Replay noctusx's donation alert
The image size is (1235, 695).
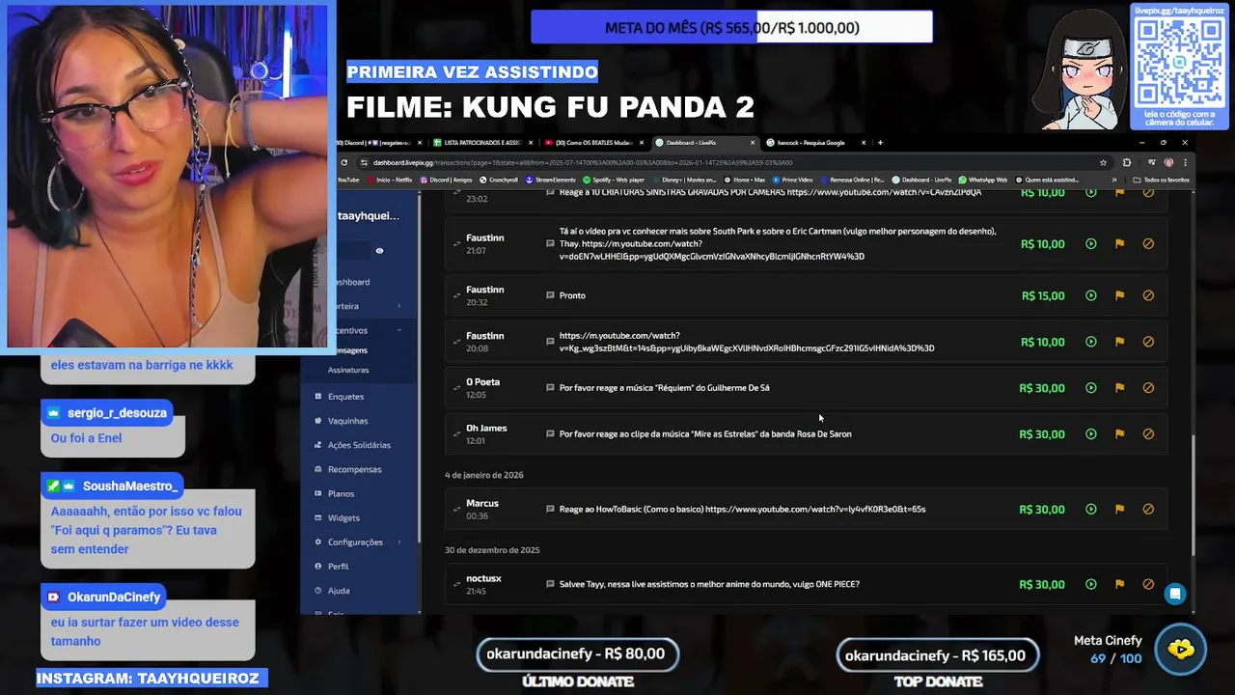pos(1090,584)
